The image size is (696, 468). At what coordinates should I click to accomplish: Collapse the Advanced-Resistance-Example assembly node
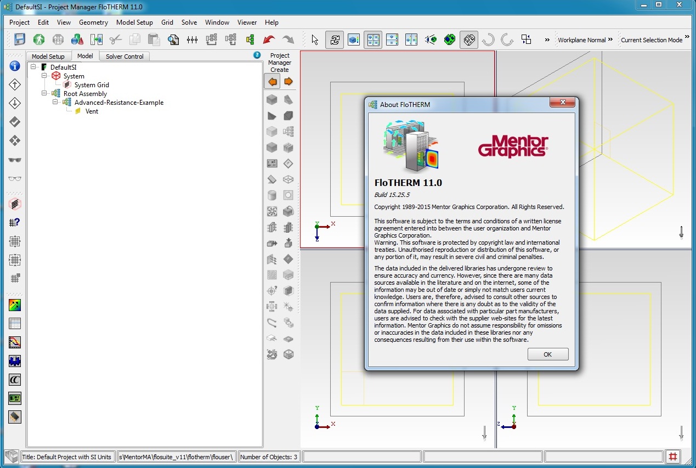[x=56, y=102]
